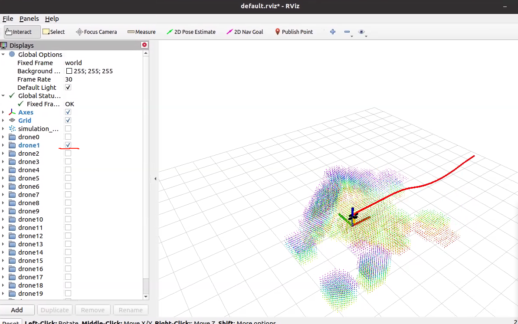518x324 pixels.
Task: Expand the drone3 group
Action: pos(3,161)
